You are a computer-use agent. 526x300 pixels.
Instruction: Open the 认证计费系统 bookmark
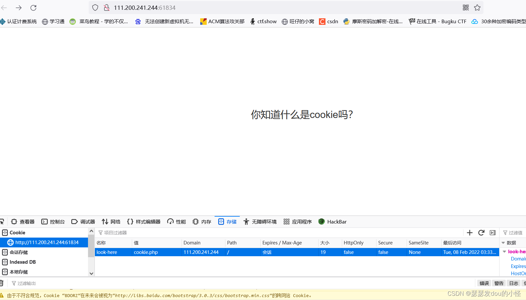coord(19,21)
